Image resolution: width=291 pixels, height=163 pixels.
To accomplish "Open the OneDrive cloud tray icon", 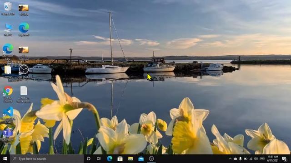I will coord(236,159).
